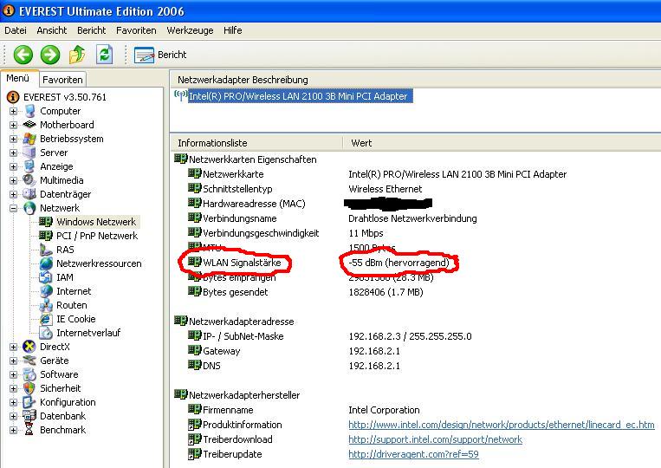Expand the Multimedia tree node
661x468 pixels.
click(x=14, y=181)
